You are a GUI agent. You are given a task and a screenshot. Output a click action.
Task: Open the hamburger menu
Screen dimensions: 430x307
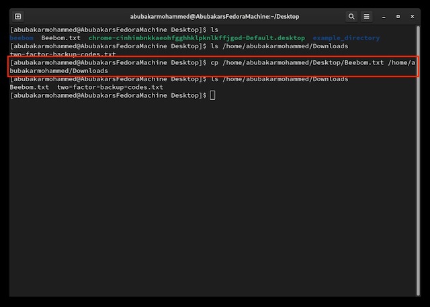tap(366, 16)
